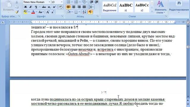Viewport: 190px width, 107px height.
Task: Click the decrease indent icon
Action: pos(91,2)
